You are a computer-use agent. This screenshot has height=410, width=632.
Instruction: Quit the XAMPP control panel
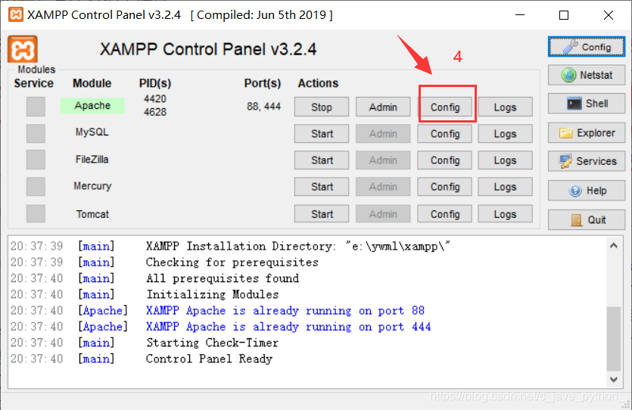(x=587, y=219)
